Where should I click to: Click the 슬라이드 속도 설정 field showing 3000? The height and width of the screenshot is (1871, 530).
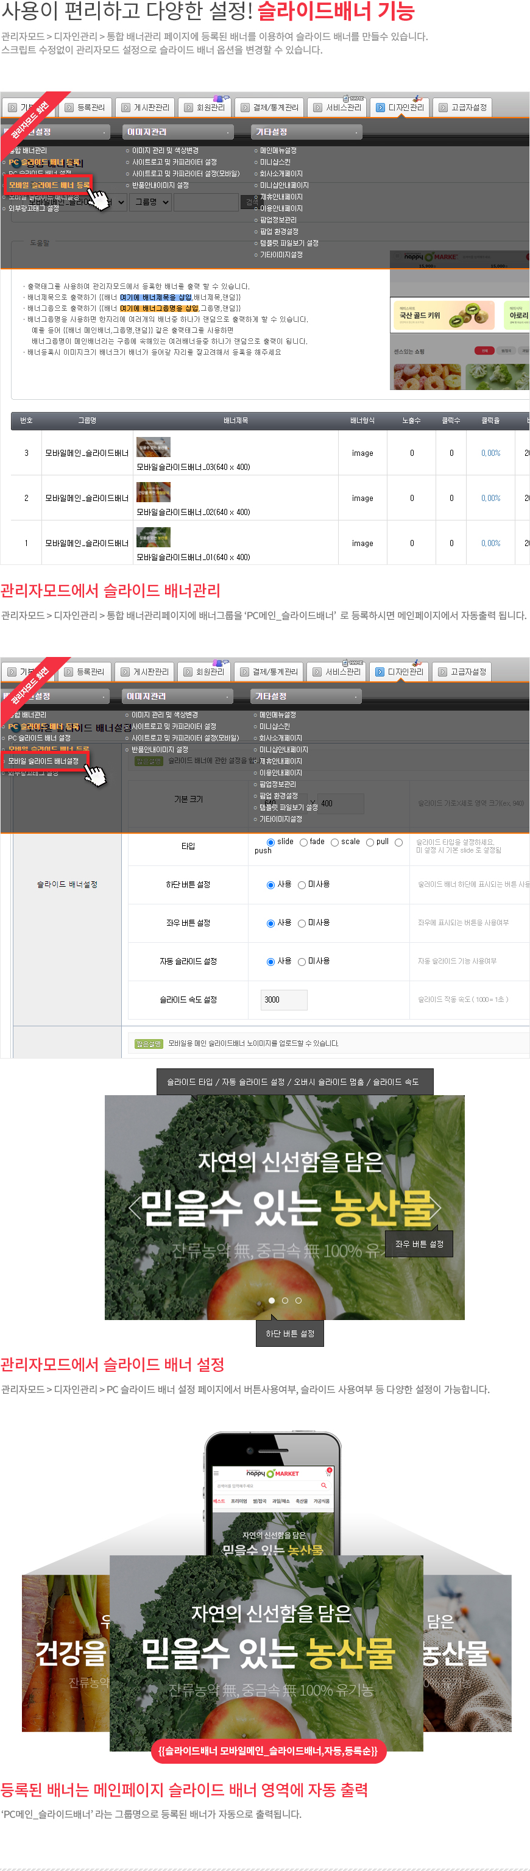tap(283, 1000)
